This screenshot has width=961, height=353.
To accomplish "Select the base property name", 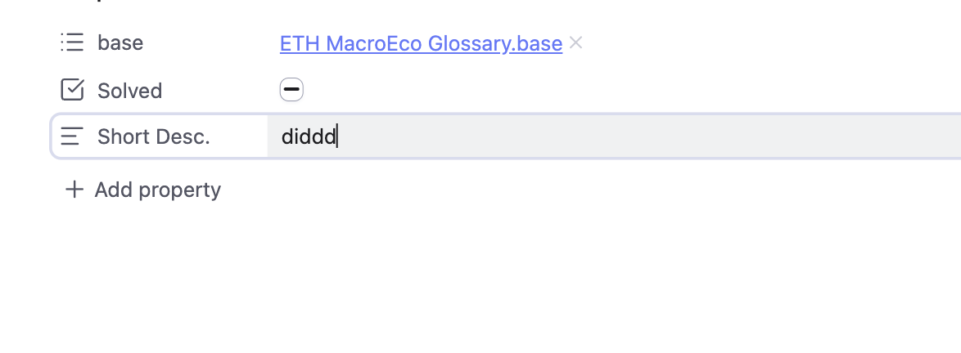I will point(120,42).
